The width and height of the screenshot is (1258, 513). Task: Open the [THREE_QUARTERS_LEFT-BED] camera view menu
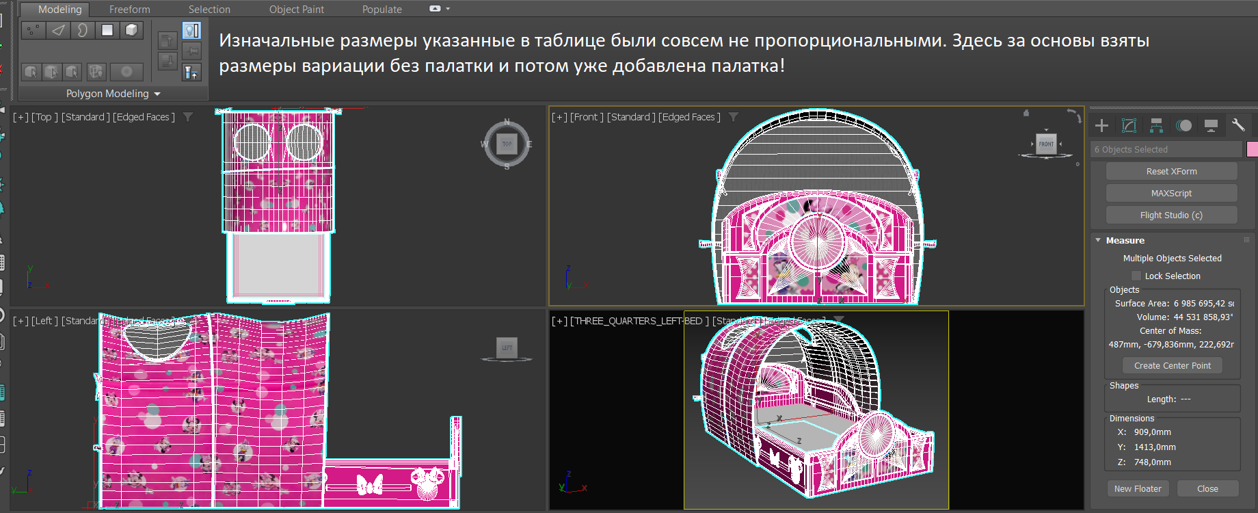pos(640,321)
